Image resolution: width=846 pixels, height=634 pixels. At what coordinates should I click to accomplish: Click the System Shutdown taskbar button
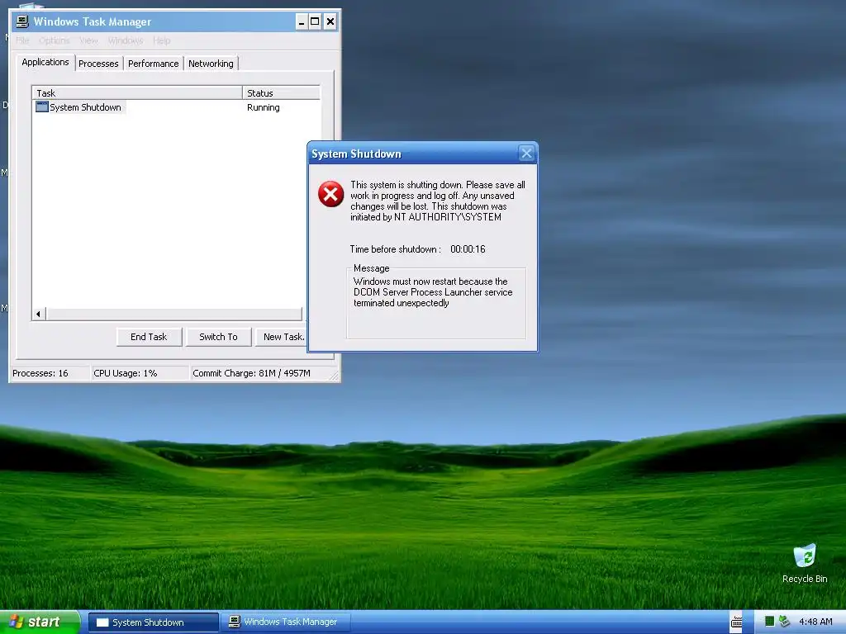click(153, 622)
